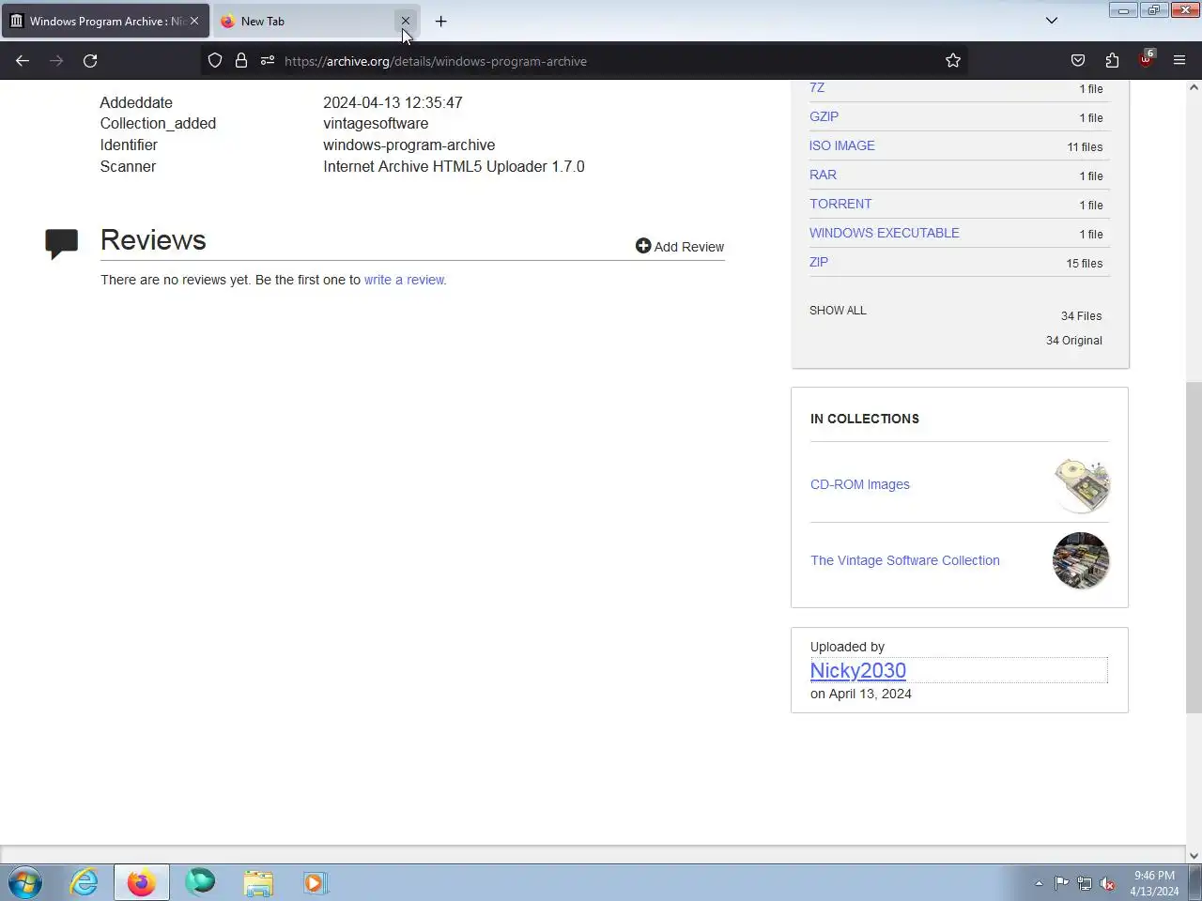
Task: Click Firefox taskbar icon
Action: [x=142, y=883]
